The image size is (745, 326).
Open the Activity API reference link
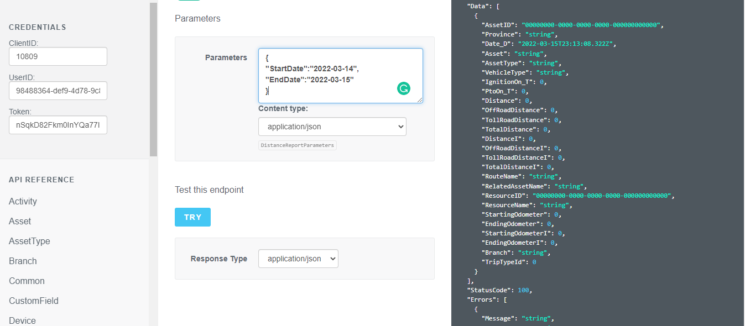(23, 201)
